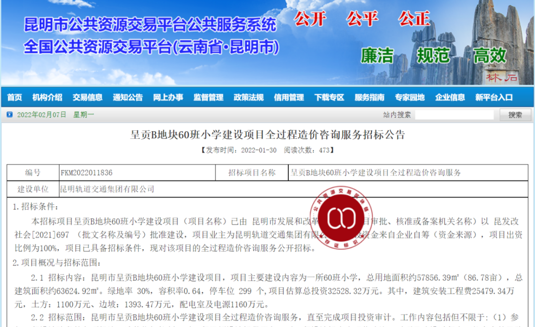Image resolution: width=535 pixels, height=327 pixels.
Task: Click the heading 2.项目概况与招标范围：
Action: tap(56, 263)
